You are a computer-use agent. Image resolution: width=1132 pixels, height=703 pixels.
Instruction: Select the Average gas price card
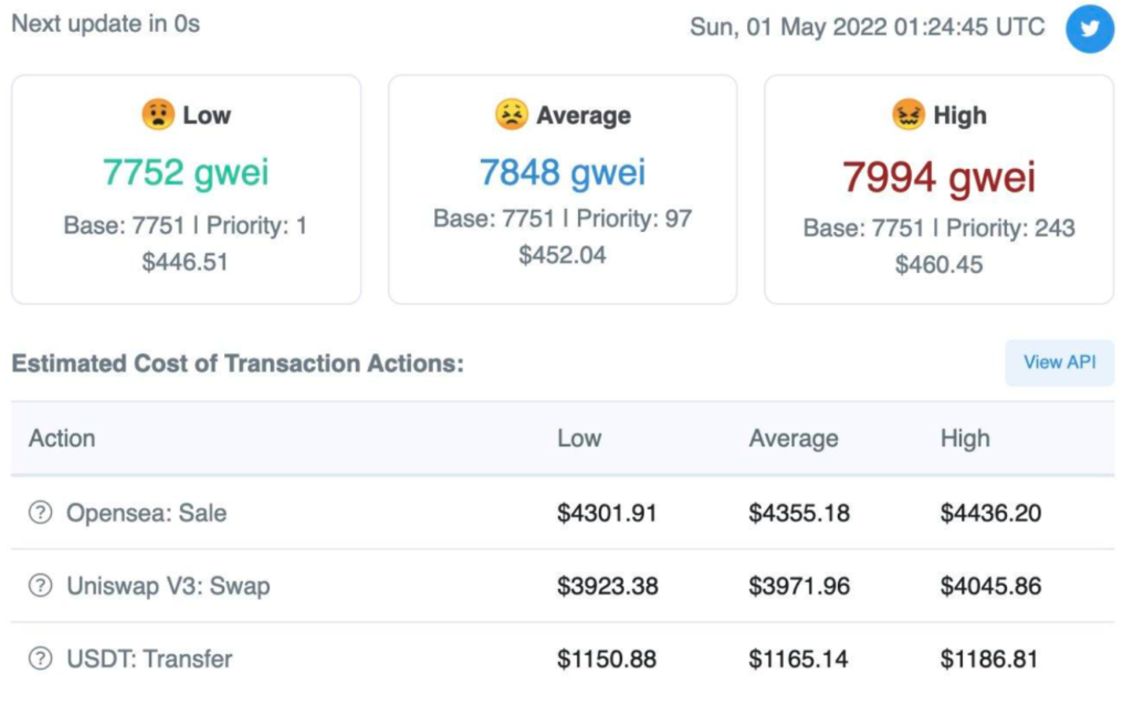click(x=563, y=190)
